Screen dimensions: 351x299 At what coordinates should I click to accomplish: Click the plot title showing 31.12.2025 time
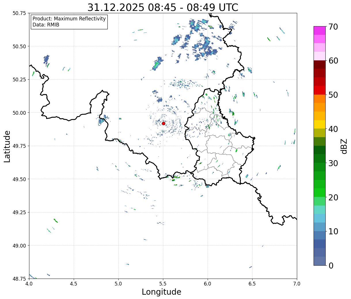coord(163,7)
